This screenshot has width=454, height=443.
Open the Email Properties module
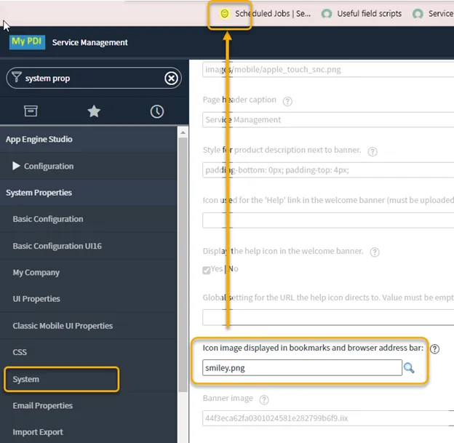43,406
